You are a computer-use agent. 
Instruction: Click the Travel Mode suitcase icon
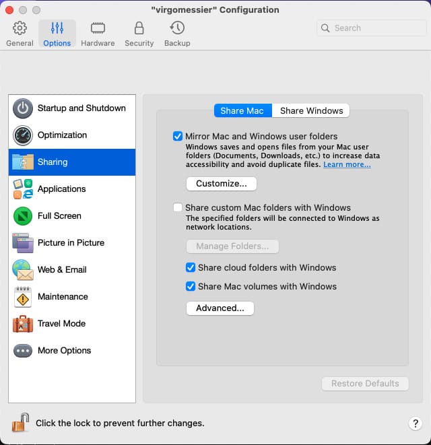[23, 324]
